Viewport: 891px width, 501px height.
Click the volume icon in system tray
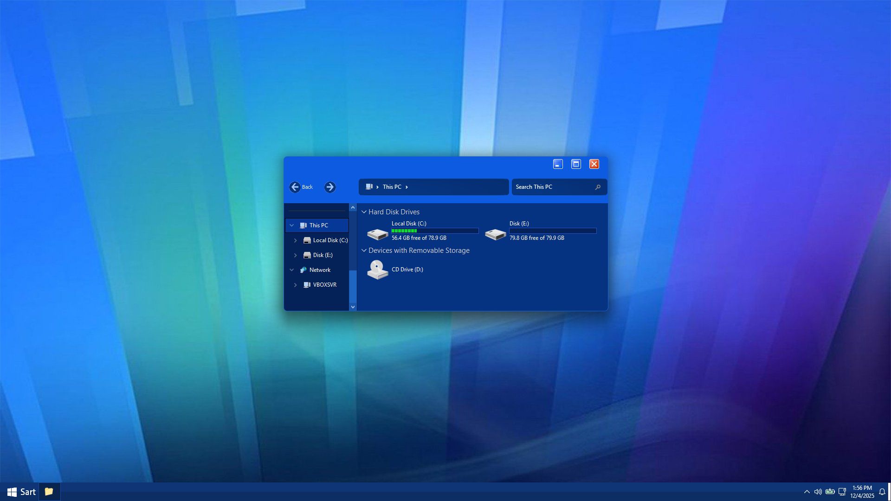tap(818, 492)
